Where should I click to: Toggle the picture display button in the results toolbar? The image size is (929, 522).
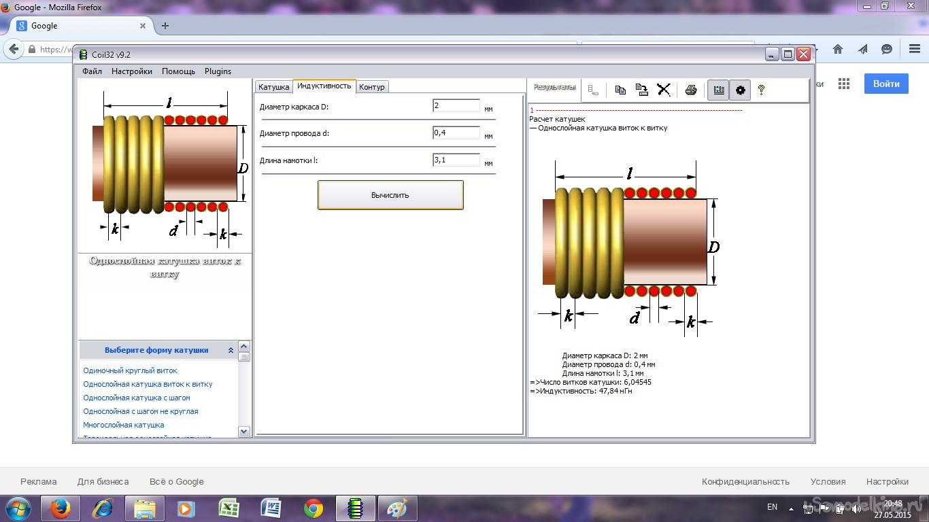[x=718, y=90]
